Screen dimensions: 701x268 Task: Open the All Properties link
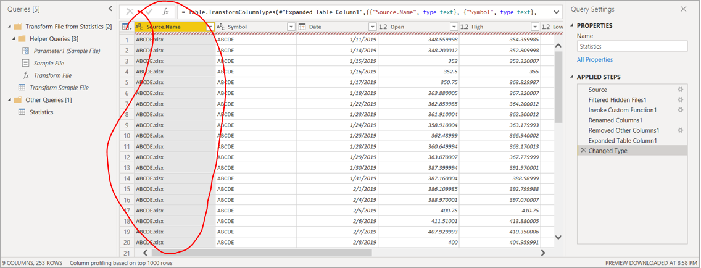pos(595,59)
